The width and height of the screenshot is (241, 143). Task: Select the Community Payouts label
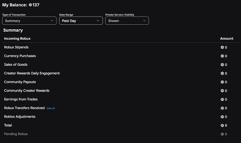point(20,82)
